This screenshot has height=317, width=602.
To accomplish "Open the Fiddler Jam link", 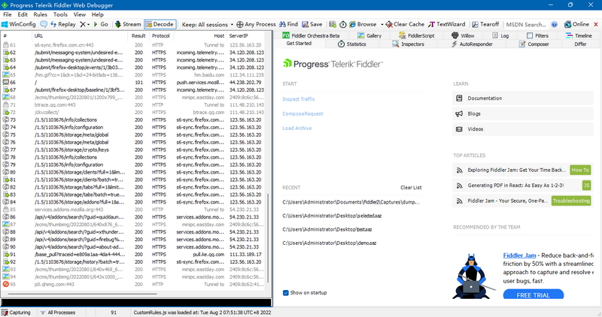I will click(x=519, y=255).
